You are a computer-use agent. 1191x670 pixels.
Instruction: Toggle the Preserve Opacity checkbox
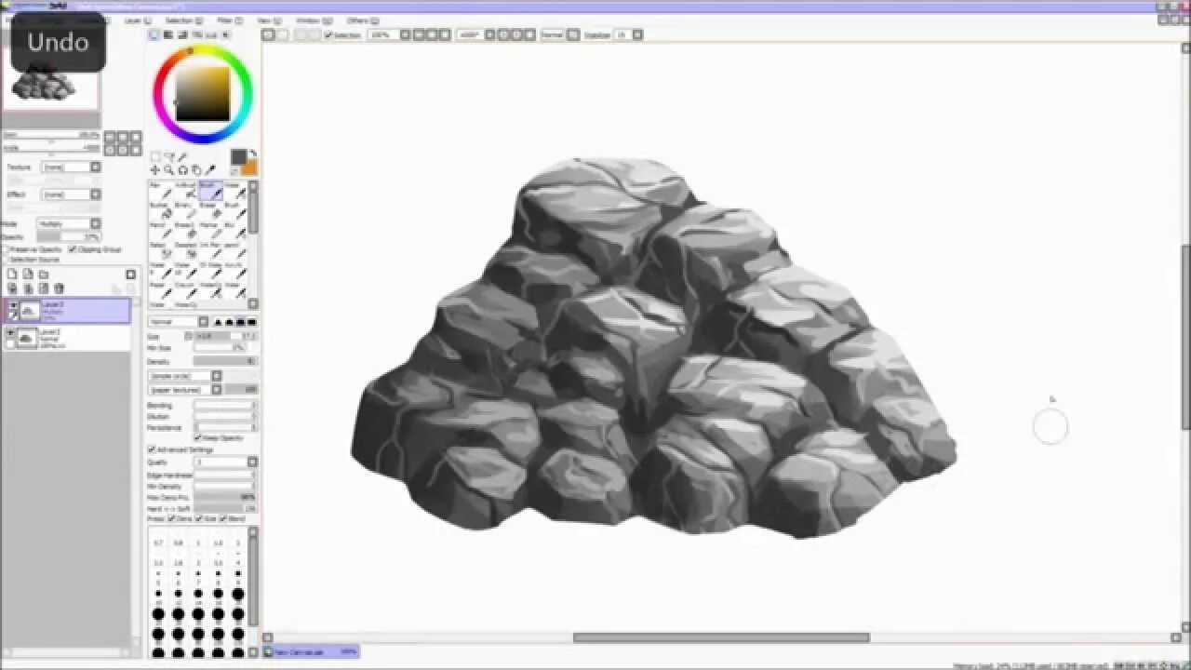[x=5, y=249]
